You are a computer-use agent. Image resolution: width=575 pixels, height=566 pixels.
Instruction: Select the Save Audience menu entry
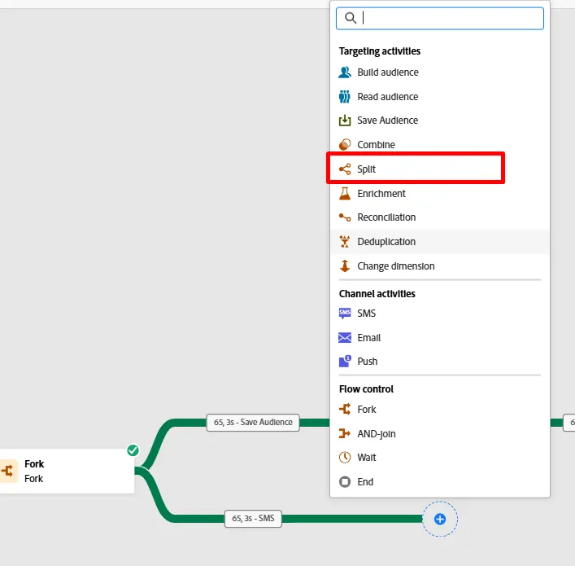pos(440,121)
